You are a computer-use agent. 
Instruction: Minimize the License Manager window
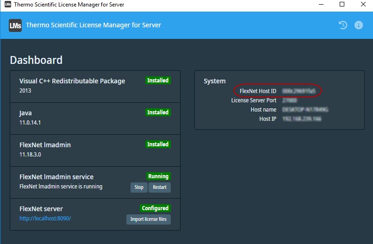click(321, 5)
